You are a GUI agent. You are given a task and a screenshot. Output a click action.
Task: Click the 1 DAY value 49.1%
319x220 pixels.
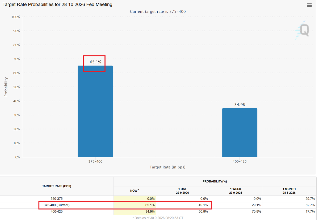tap(203, 205)
